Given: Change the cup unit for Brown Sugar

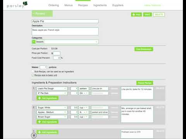Looking at the screenshot, I should click(x=84, y=117).
